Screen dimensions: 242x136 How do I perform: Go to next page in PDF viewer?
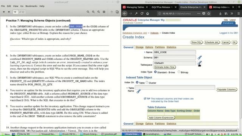coord(9,12)
